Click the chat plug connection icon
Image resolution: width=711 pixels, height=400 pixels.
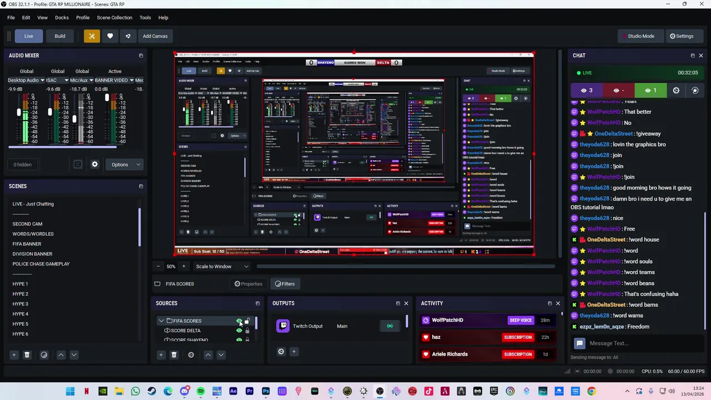point(695,91)
